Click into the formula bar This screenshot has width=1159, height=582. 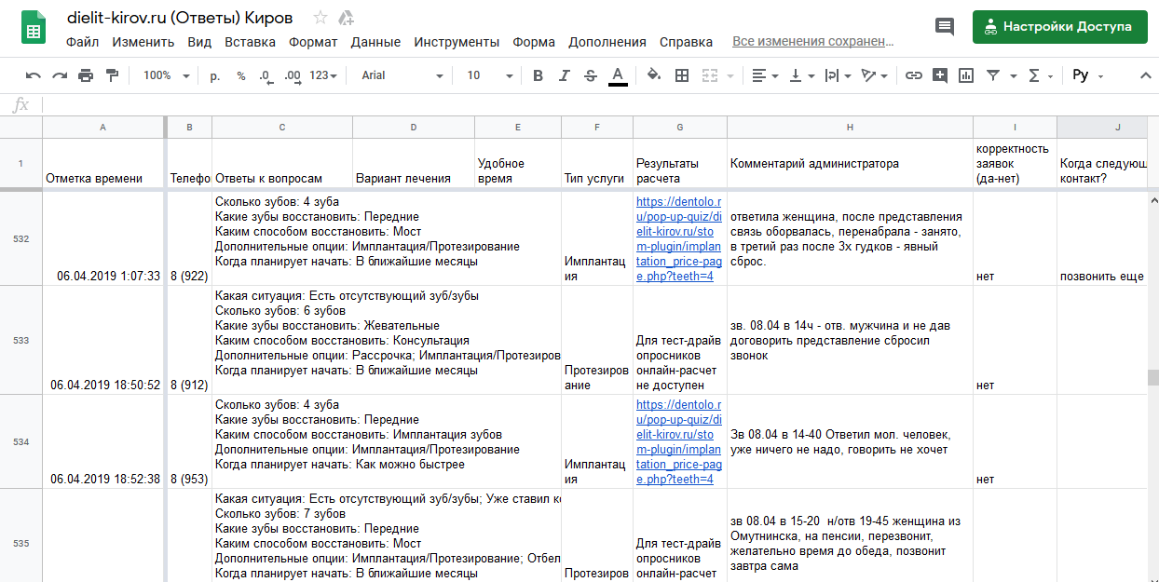click(x=596, y=105)
